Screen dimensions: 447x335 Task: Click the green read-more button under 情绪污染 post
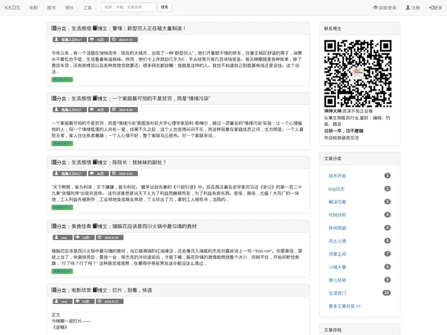tap(62, 143)
